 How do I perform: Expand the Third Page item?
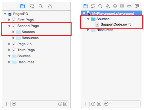pos(9,50)
